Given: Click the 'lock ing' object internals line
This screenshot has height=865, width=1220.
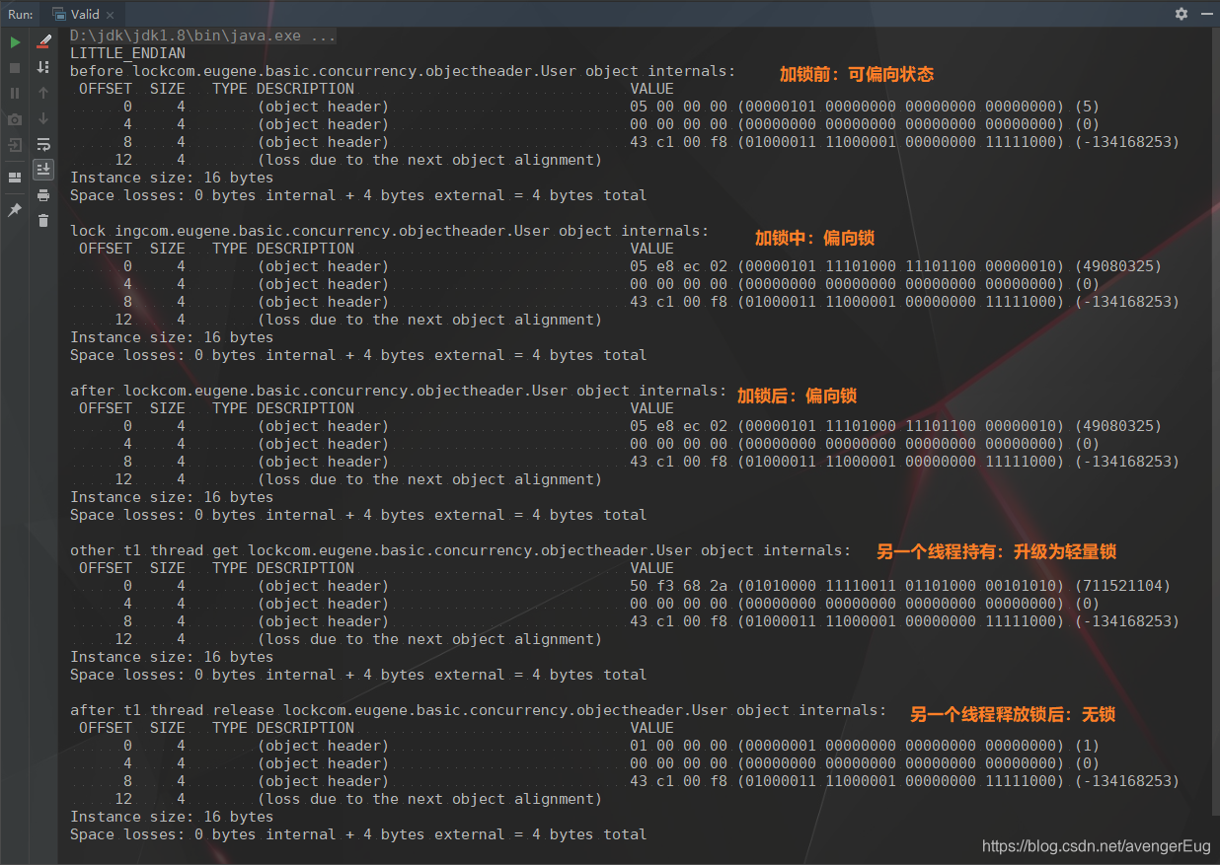Looking at the screenshot, I should point(389,231).
